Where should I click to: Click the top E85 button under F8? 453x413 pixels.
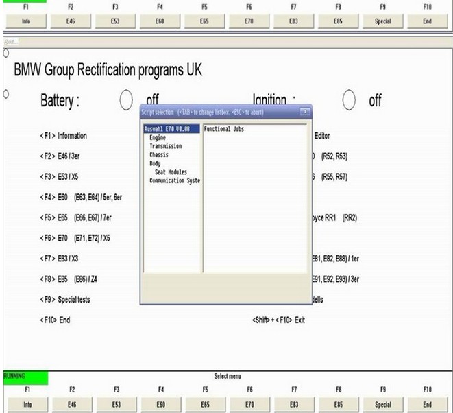(x=338, y=21)
